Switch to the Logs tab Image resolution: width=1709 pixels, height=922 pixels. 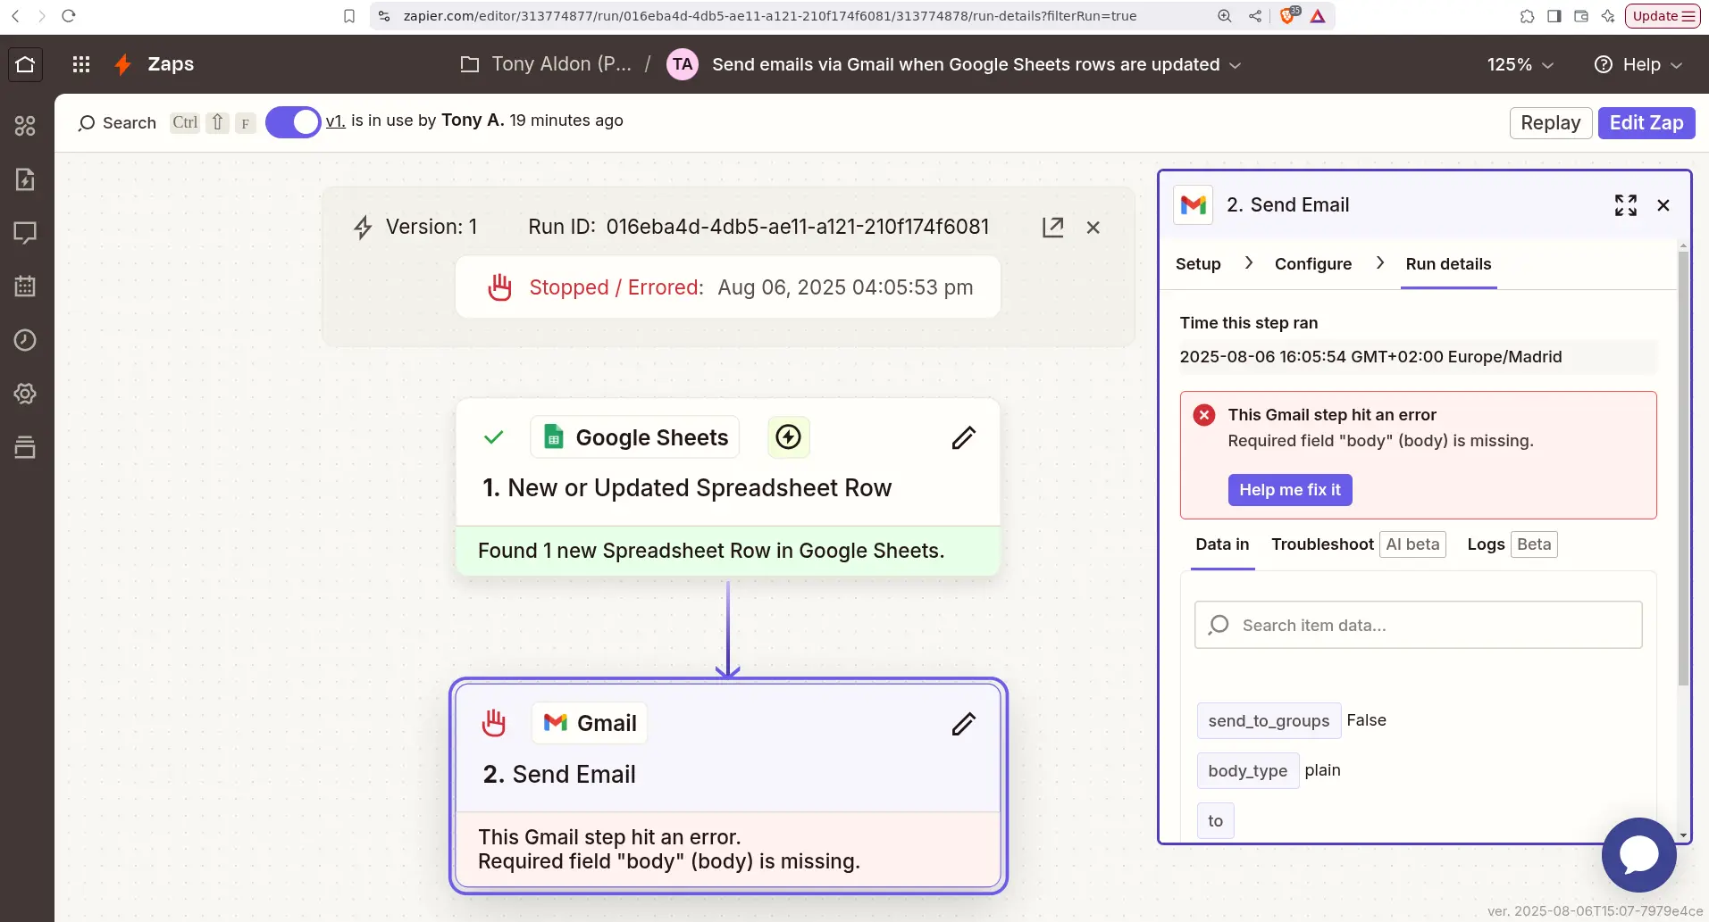[x=1485, y=544]
